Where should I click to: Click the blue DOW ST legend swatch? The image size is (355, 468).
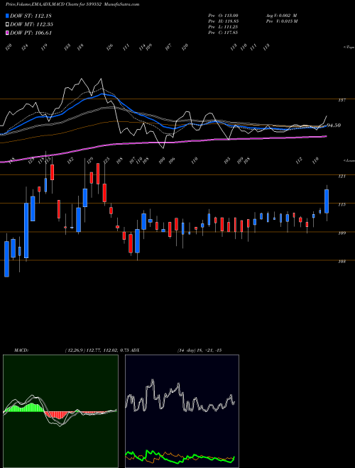pyautogui.click(x=8, y=16)
